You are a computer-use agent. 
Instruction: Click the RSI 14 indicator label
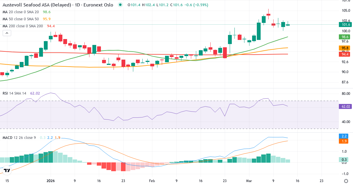pyautogui.click(x=14, y=93)
